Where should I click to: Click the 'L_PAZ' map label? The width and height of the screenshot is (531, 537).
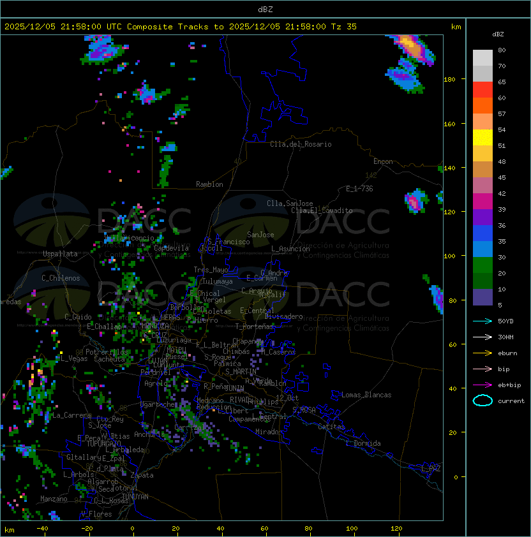click(431, 469)
